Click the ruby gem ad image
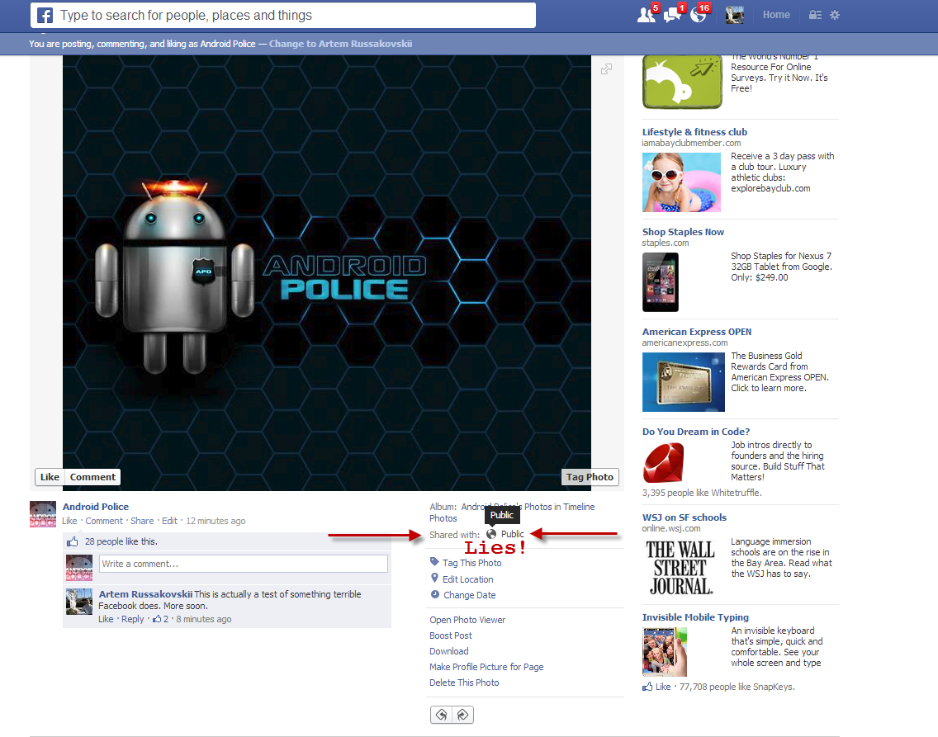The height and width of the screenshot is (737, 938). 663,463
